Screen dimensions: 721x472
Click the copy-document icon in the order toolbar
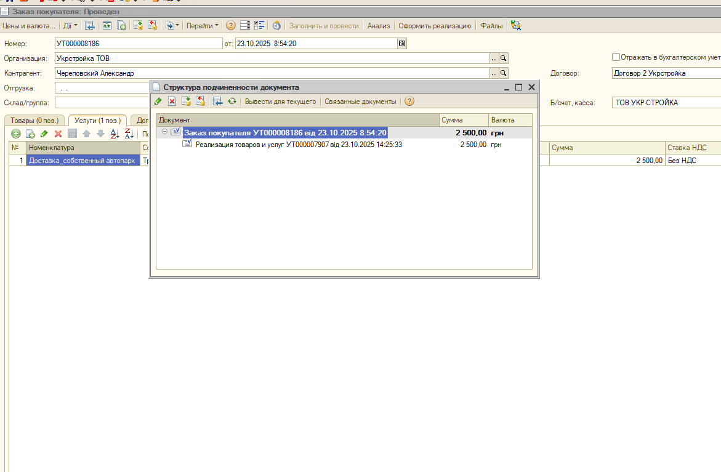pos(121,26)
